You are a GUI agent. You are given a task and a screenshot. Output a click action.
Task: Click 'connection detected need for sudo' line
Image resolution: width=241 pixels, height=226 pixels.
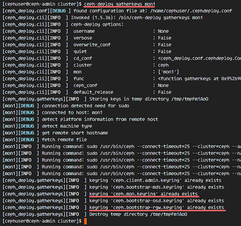pos(85,106)
